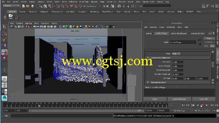The height and width of the screenshot is (123, 219).
Task: Toggle Use All Lights yellow sphere
Action: (77, 27)
